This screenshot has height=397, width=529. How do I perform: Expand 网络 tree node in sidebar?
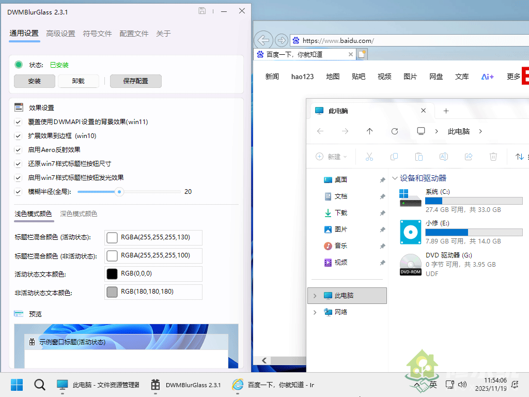point(315,312)
